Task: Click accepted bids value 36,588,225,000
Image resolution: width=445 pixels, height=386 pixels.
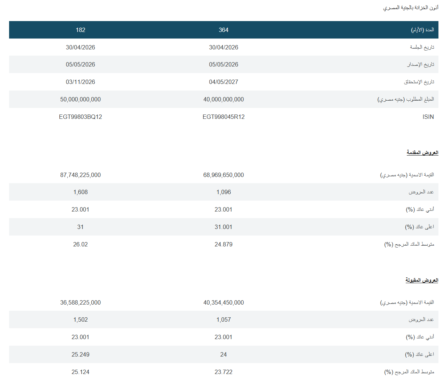Action: pos(80,302)
